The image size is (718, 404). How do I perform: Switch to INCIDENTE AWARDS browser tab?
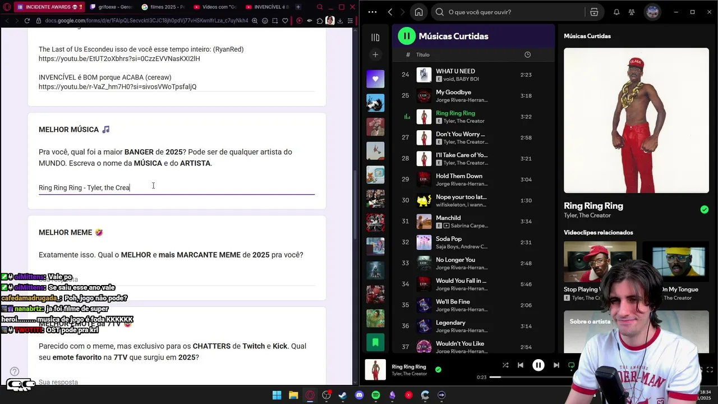pos(49,7)
